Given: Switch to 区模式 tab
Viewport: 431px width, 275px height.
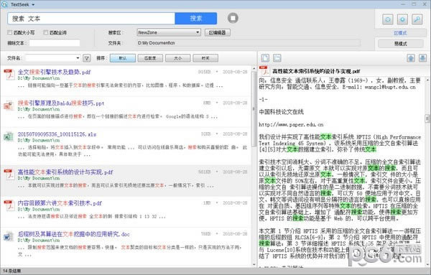Looking at the screenshot, I should 400,33.
